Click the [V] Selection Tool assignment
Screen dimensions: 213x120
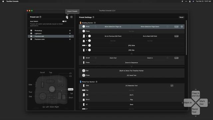(131, 86)
